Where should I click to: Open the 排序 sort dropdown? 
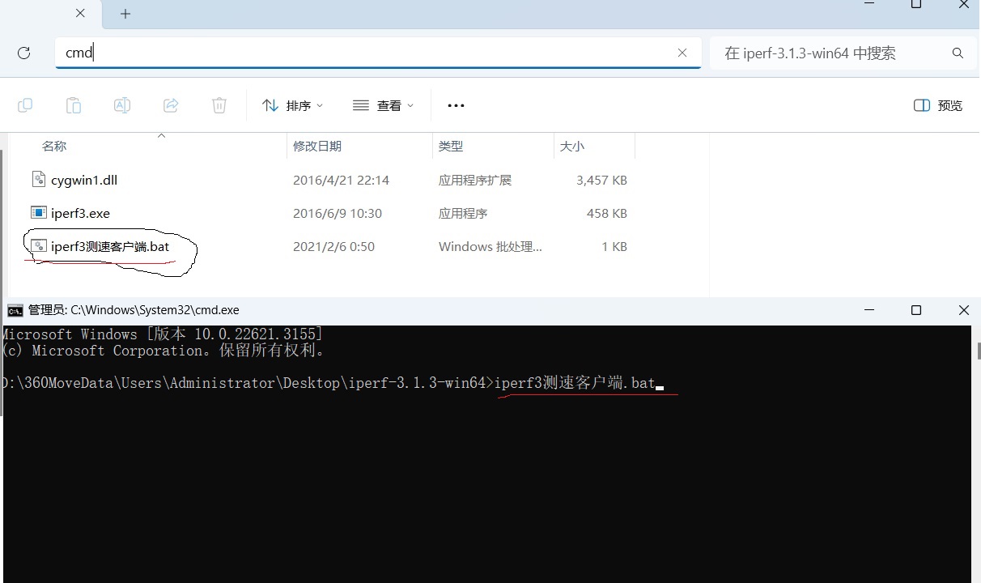tap(292, 105)
